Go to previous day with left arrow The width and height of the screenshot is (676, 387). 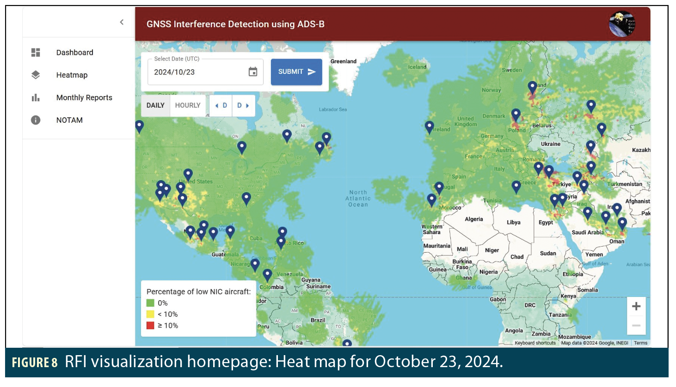(221, 105)
